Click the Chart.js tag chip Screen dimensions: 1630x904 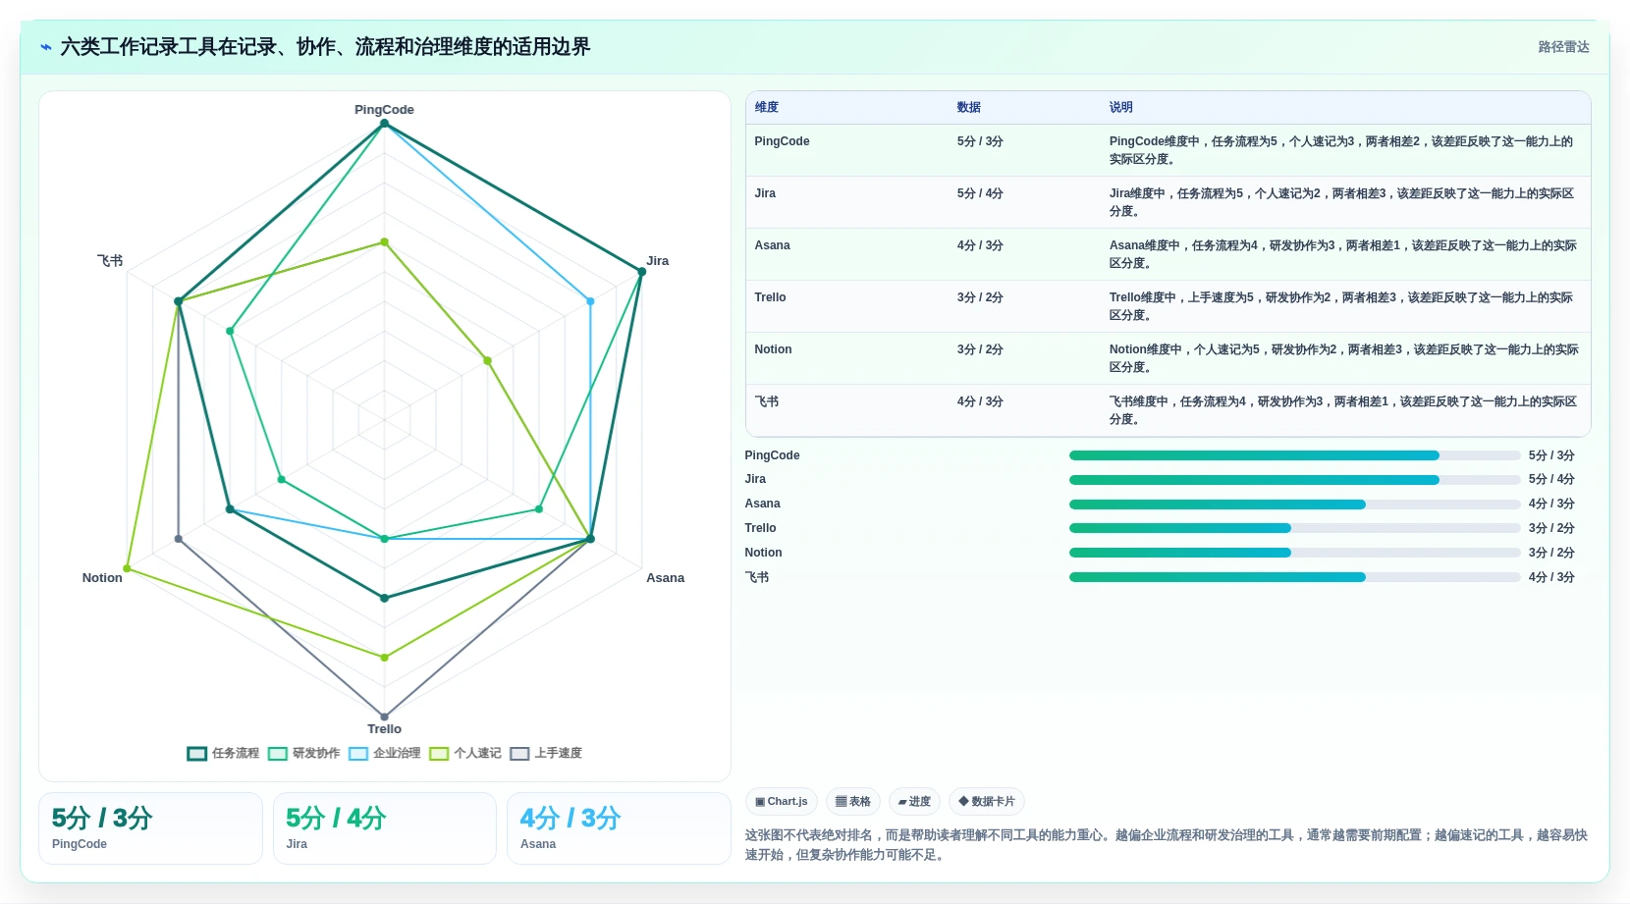[x=782, y=802]
